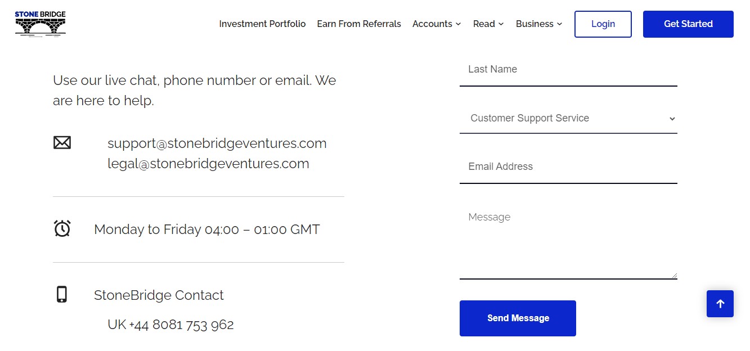The width and height of the screenshot is (750, 351).
Task: Go to Earn From Referrals
Action: pos(359,24)
